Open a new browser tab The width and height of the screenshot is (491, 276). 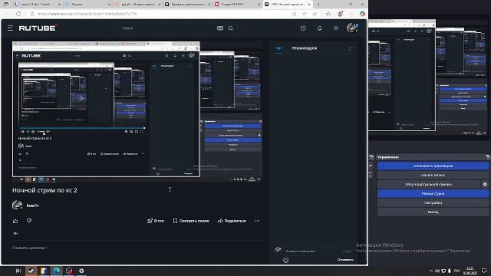[x=318, y=5]
